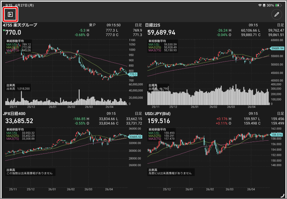Toggle 出来高 volume label on 日経225 chart
This screenshot has height=199, width=287.
coord(153,85)
